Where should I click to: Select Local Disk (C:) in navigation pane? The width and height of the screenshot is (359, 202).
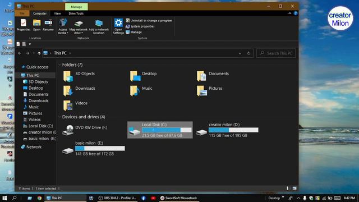(x=38, y=126)
